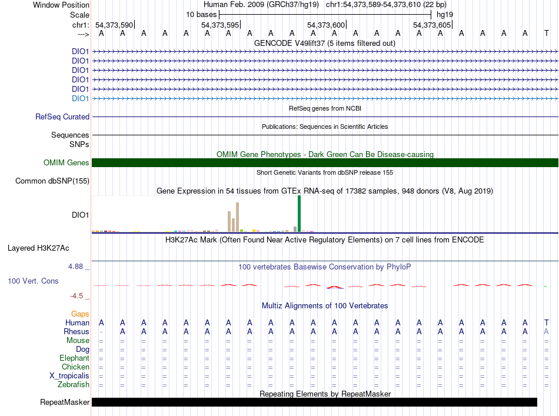Click the X_tropicalis alignment row label
Screen dimensions: 559x416
(69, 376)
